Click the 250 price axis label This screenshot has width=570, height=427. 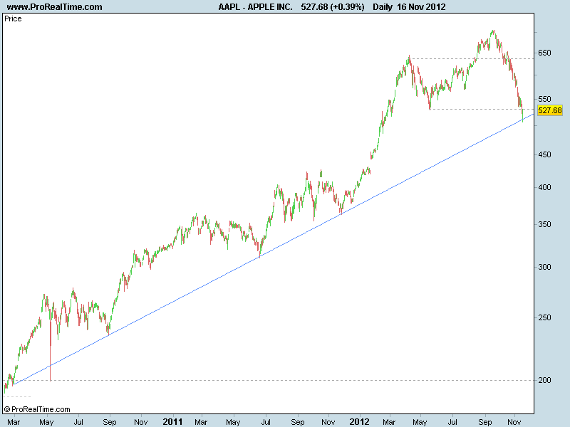tap(544, 317)
